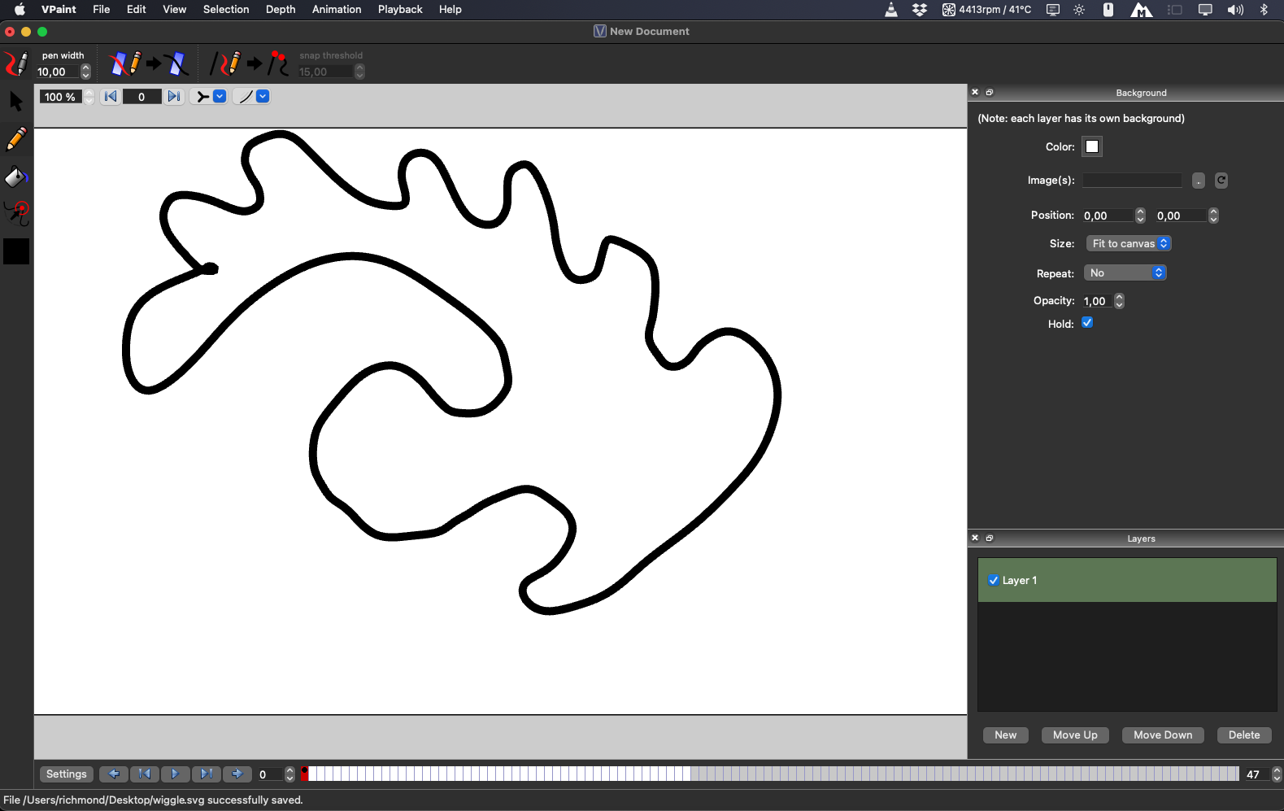Reload background image with refresh icon
The height and width of the screenshot is (811, 1284).
pyautogui.click(x=1221, y=181)
